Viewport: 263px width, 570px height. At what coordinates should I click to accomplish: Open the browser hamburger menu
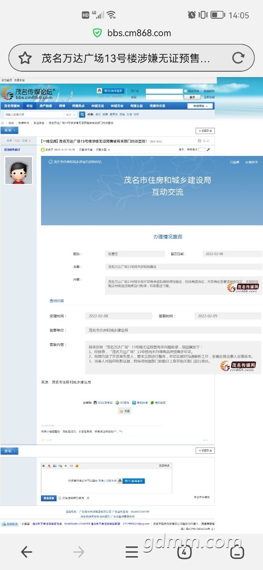132,552
